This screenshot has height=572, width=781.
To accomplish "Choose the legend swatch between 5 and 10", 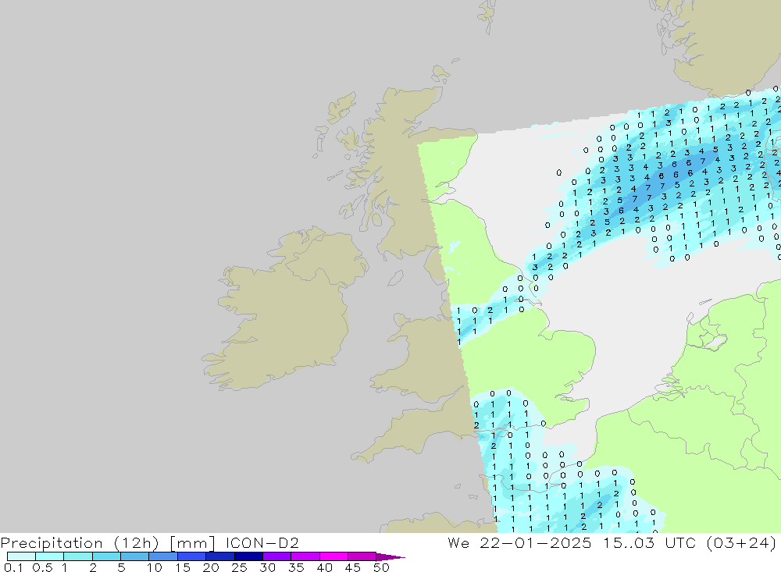I will 134,556.
